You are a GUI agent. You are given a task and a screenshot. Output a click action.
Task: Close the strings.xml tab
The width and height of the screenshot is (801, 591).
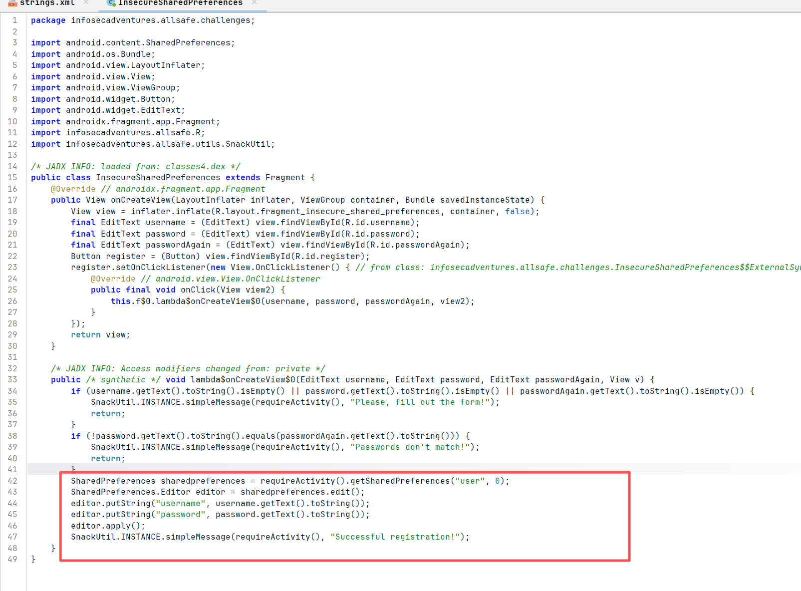(x=86, y=2)
